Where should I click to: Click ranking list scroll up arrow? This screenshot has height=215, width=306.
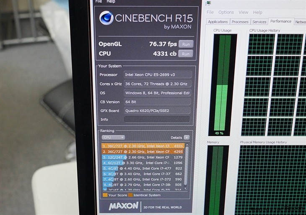[x=187, y=145]
